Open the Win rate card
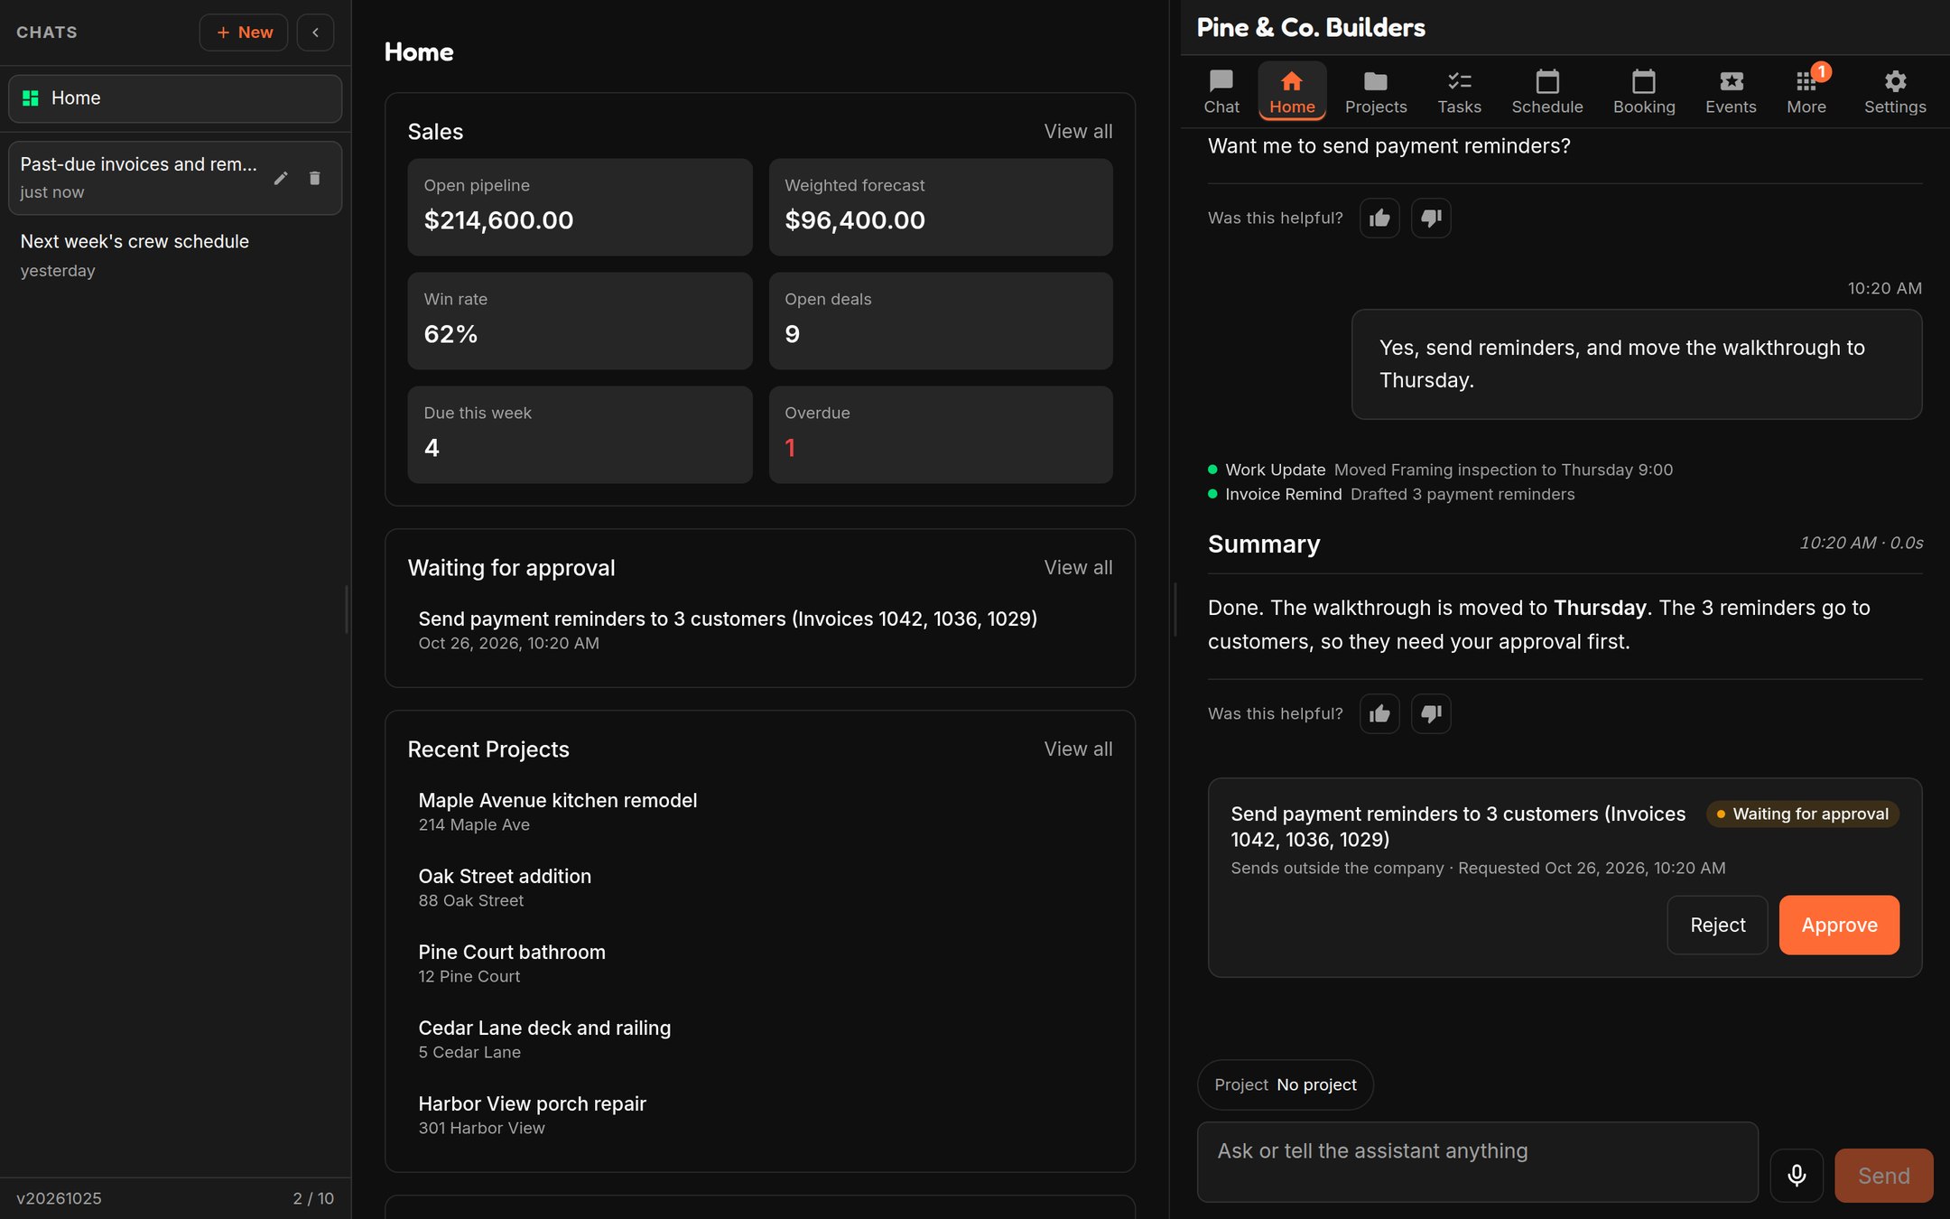Screen dimensions: 1950x1219 tap(580, 321)
